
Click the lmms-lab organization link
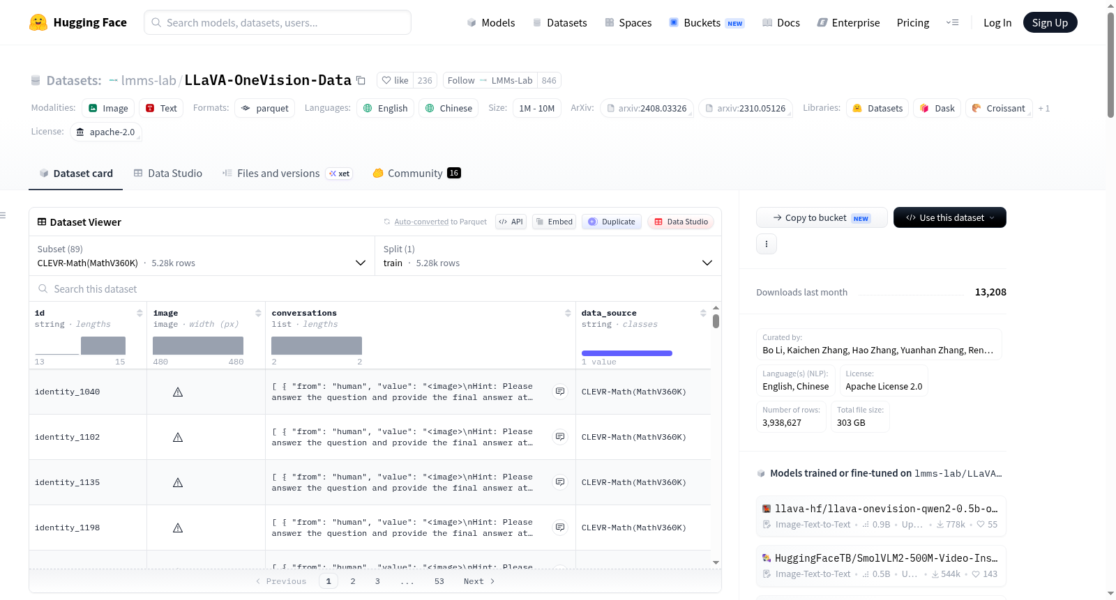pyautogui.click(x=149, y=80)
